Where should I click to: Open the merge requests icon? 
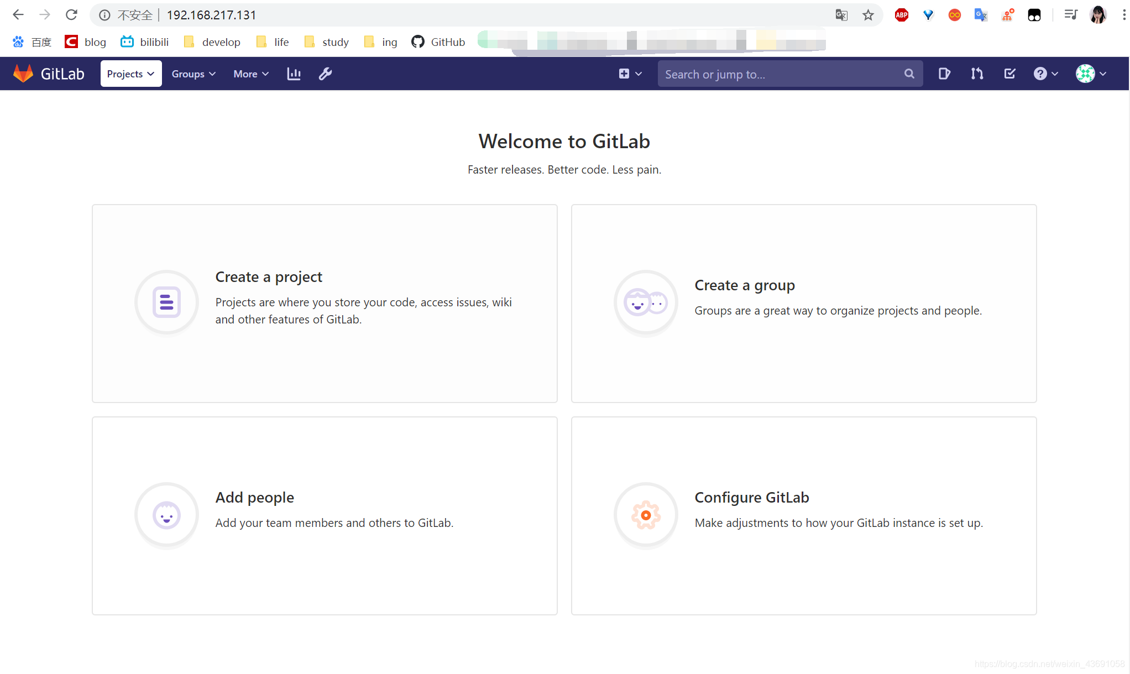click(977, 74)
